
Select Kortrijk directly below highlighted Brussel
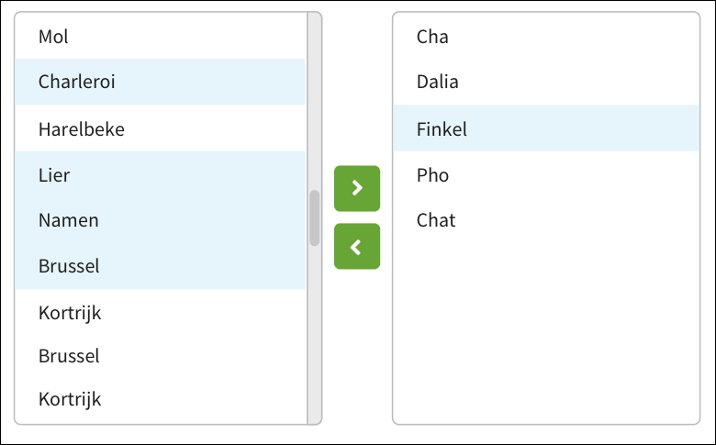[160, 313]
